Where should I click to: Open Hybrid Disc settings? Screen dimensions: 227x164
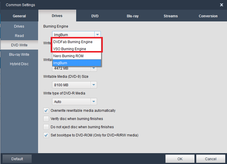coord(19,64)
